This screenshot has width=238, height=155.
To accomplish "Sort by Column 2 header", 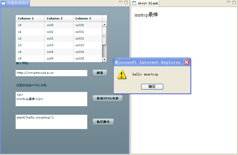I will (59, 18).
